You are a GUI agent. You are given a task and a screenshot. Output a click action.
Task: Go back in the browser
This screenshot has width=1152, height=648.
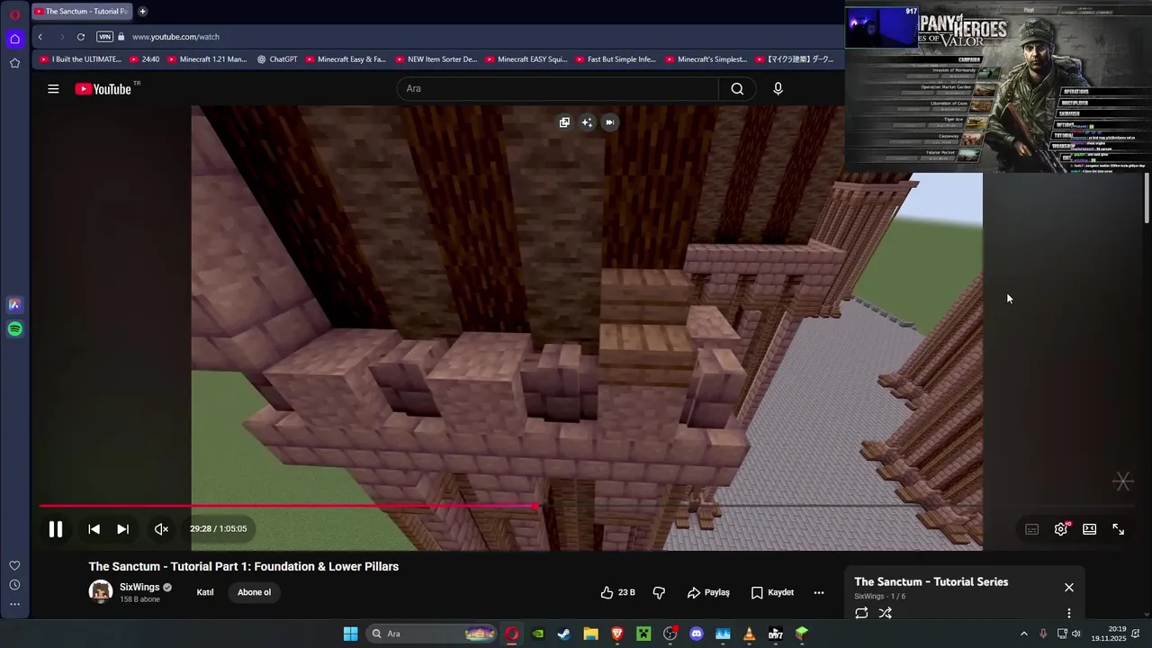coord(40,37)
